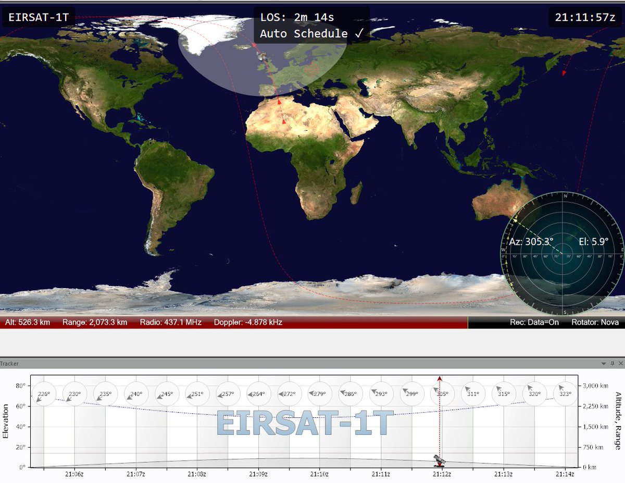Click the LOS countdown readout
This screenshot has width=625, height=483.
point(297,17)
